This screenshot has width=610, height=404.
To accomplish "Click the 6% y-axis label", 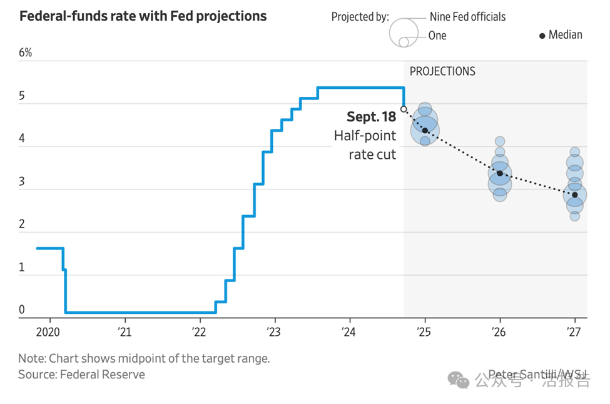I will pos(25,53).
